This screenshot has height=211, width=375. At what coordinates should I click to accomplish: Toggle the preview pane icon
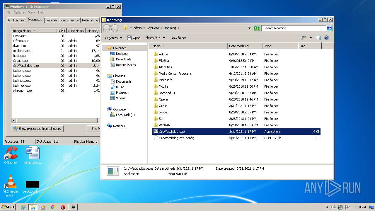[318, 38]
